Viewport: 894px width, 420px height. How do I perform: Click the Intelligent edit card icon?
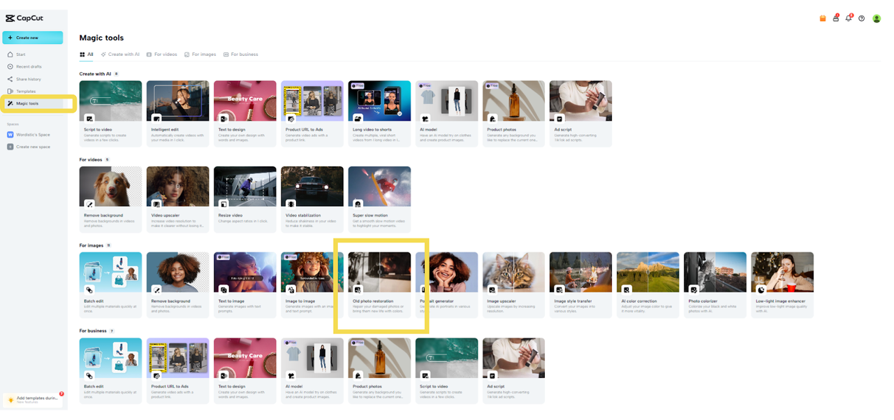156,119
